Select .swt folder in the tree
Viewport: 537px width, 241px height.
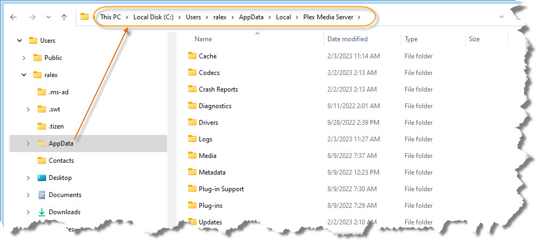tap(55, 109)
